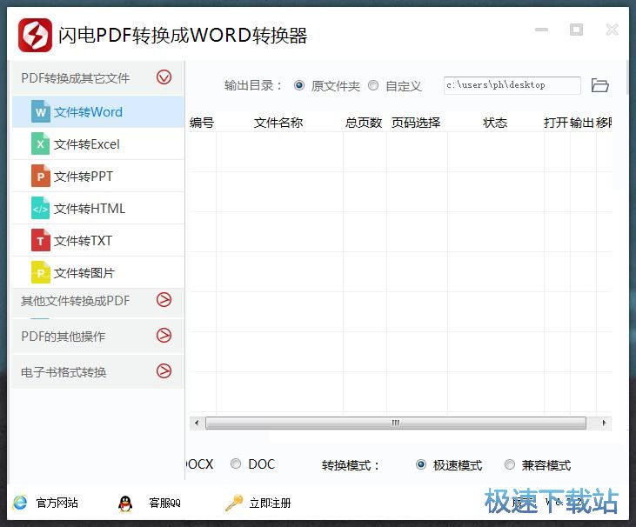Click the Internet Explorer official site icon
Image resolution: width=636 pixels, height=527 pixels.
click(x=19, y=503)
